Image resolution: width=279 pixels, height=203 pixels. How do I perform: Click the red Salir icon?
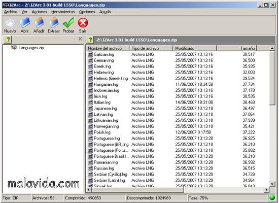tap(83, 23)
